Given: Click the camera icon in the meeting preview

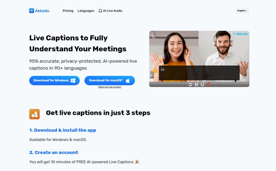Looking at the screenshot, I should 190,84.
